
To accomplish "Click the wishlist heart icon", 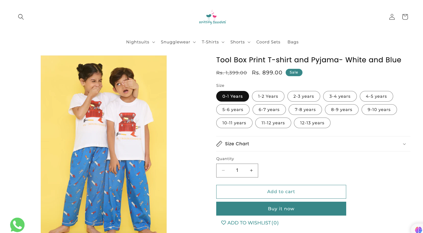I will tap(224, 223).
